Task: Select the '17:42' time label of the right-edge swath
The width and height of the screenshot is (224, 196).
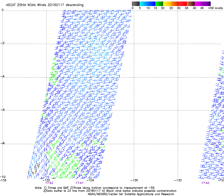Action: (205, 183)
